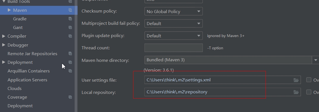319x112 pixels.
Task: Expand the Compiler node
Action: [x=4, y=36]
